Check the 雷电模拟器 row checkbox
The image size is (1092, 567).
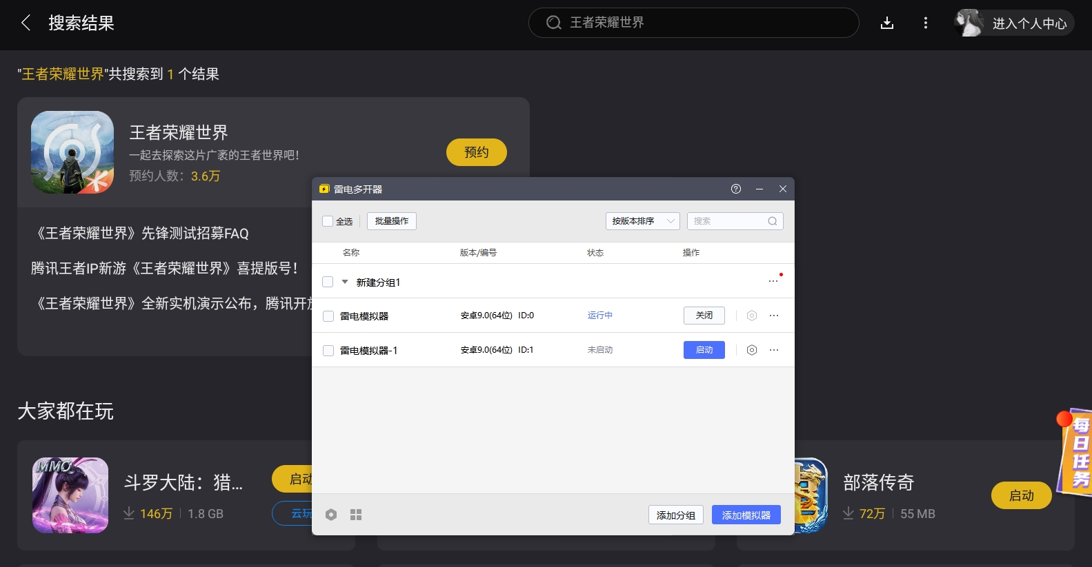click(328, 316)
